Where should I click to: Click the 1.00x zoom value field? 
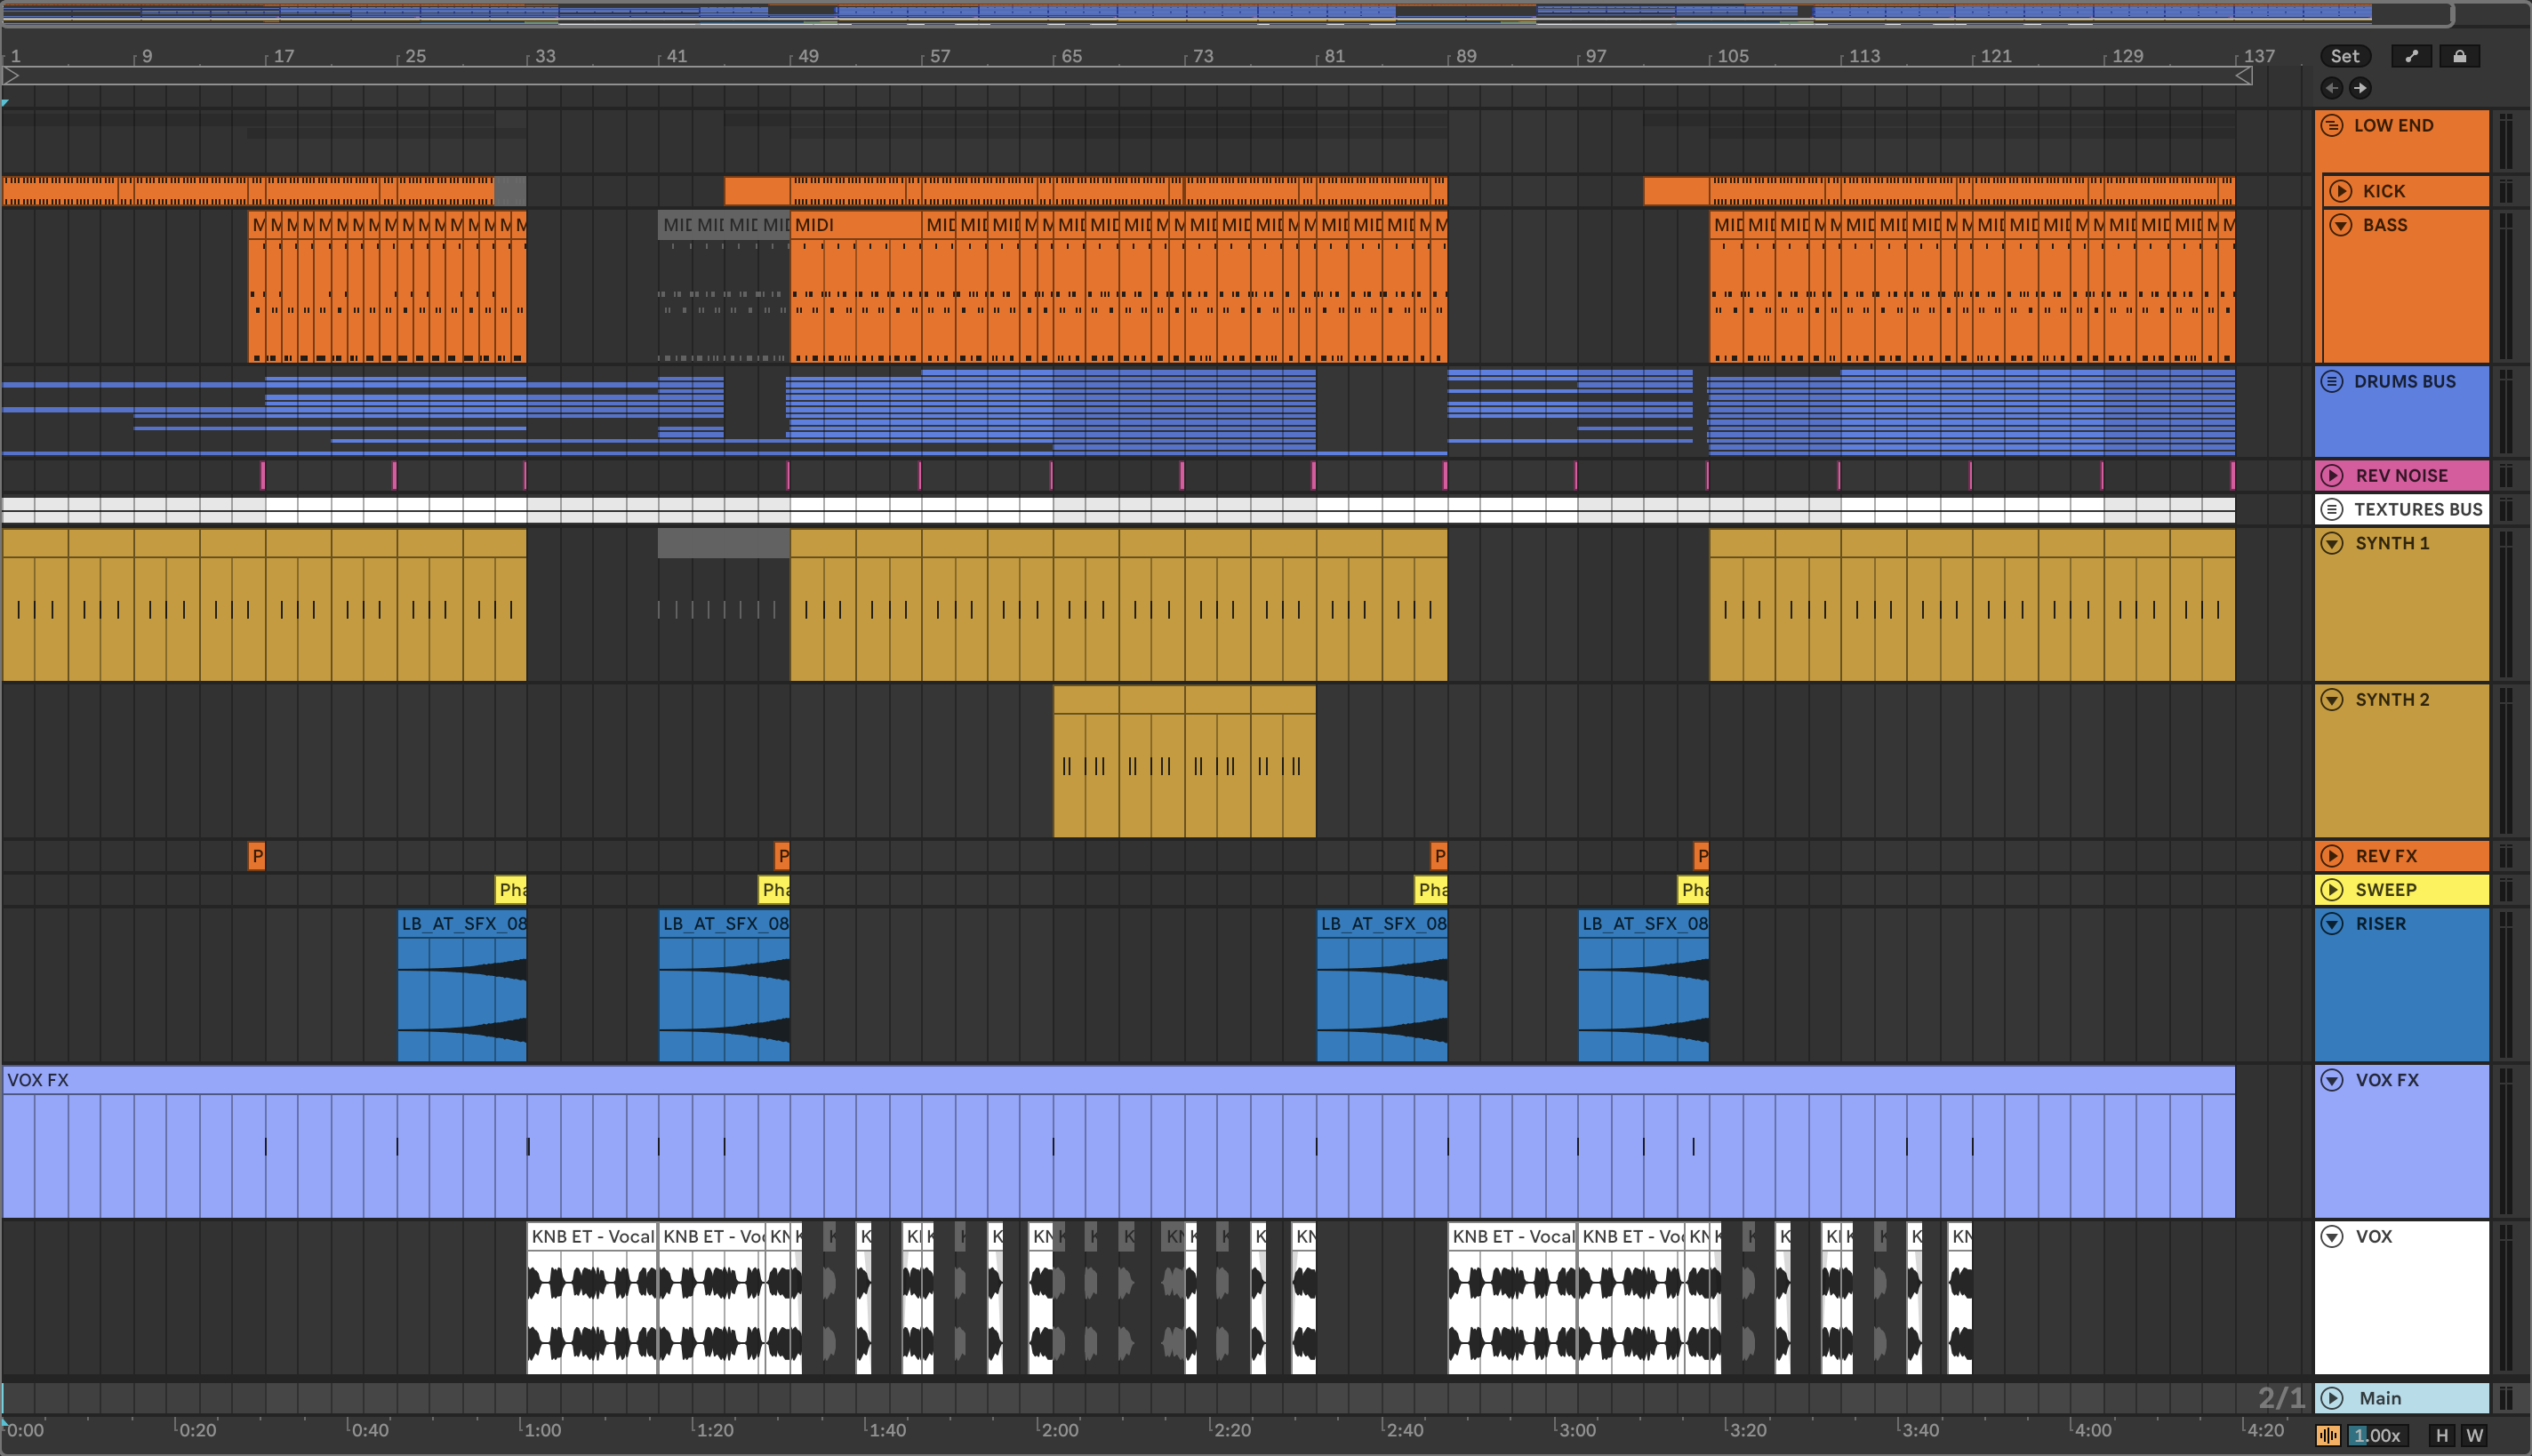pos(2377,1435)
